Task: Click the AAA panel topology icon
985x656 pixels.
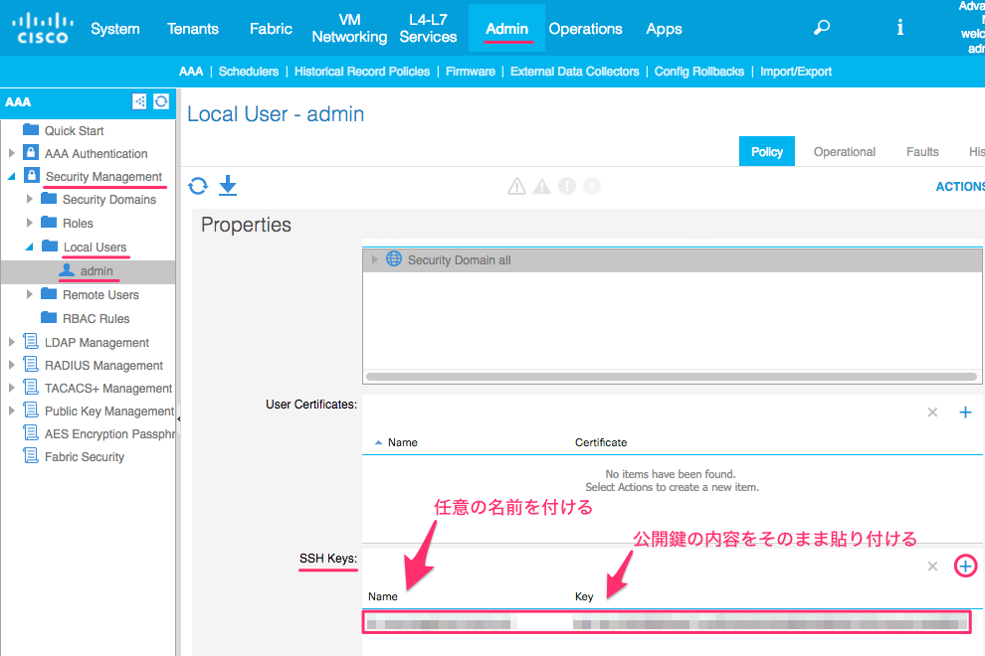Action: click(139, 101)
